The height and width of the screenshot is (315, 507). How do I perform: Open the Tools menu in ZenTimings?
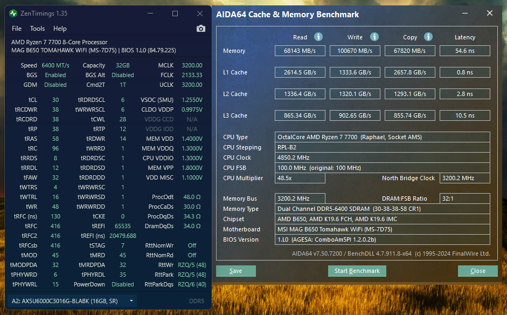point(38,29)
